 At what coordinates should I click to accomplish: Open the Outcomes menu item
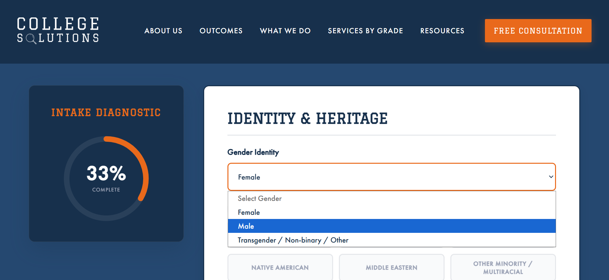[x=221, y=31]
